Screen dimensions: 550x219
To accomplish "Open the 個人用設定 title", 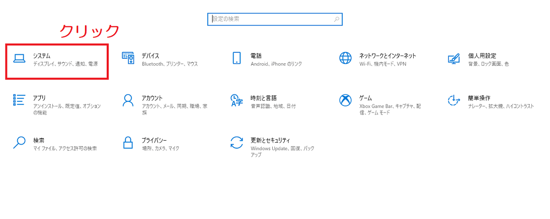I will tap(482, 56).
